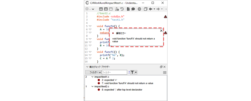The image size is (251, 101).
Task: Click the app icon in title bar
Action: [x=87, y=3]
